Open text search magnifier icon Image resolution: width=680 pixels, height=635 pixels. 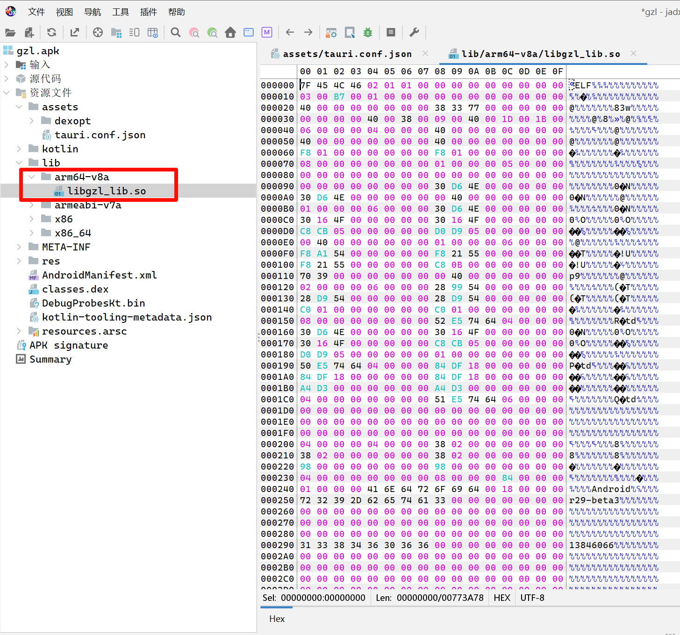point(176,32)
